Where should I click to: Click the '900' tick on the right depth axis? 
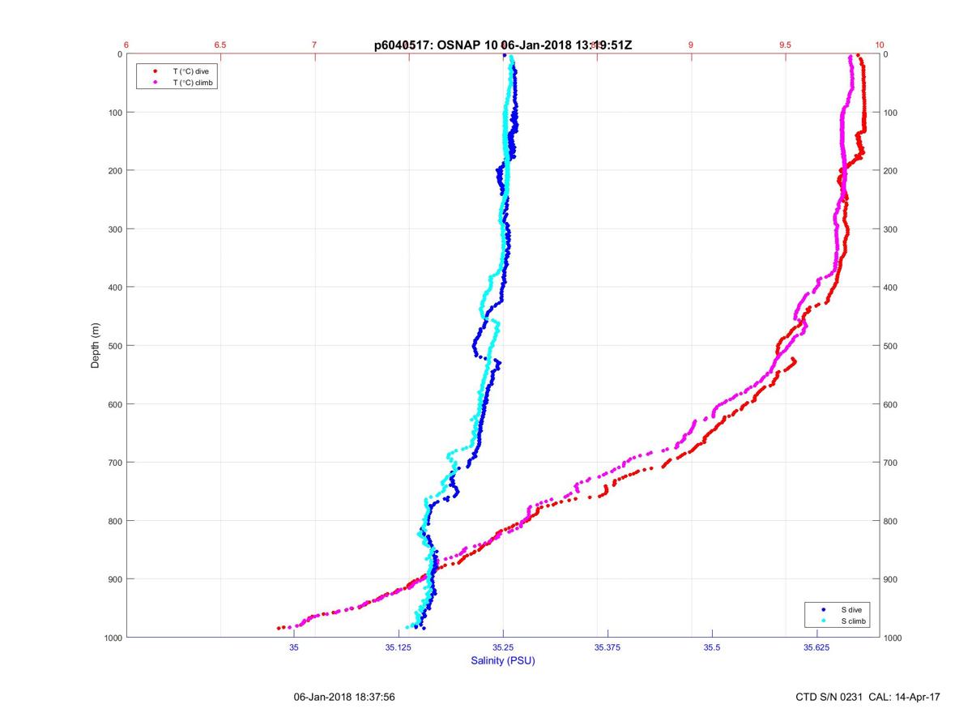coord(891,579)
